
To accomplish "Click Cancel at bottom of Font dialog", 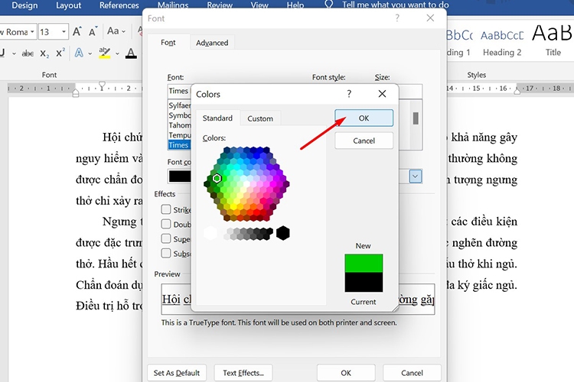I will click(413, 373).
